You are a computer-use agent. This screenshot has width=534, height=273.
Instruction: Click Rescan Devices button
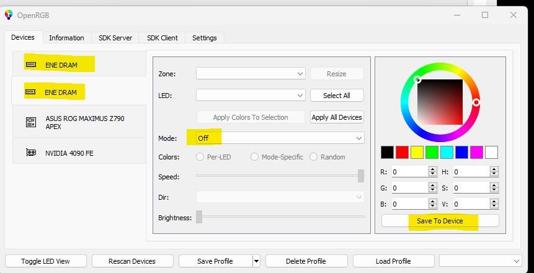(132, 261)
